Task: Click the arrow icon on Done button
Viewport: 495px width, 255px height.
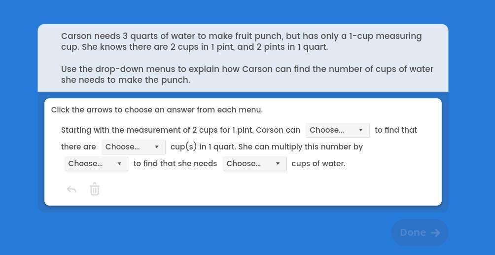Action: coord(435,233)
